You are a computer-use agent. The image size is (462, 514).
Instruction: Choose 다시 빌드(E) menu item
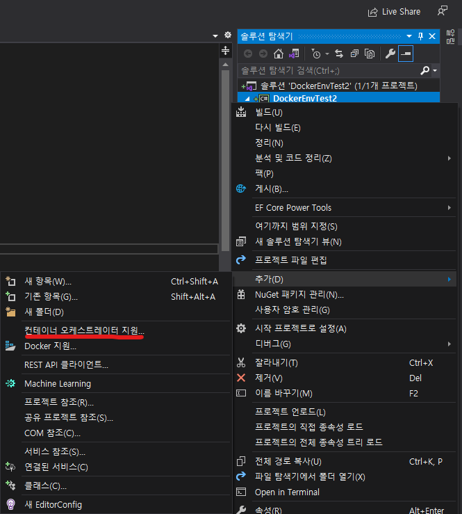point(344,127)
